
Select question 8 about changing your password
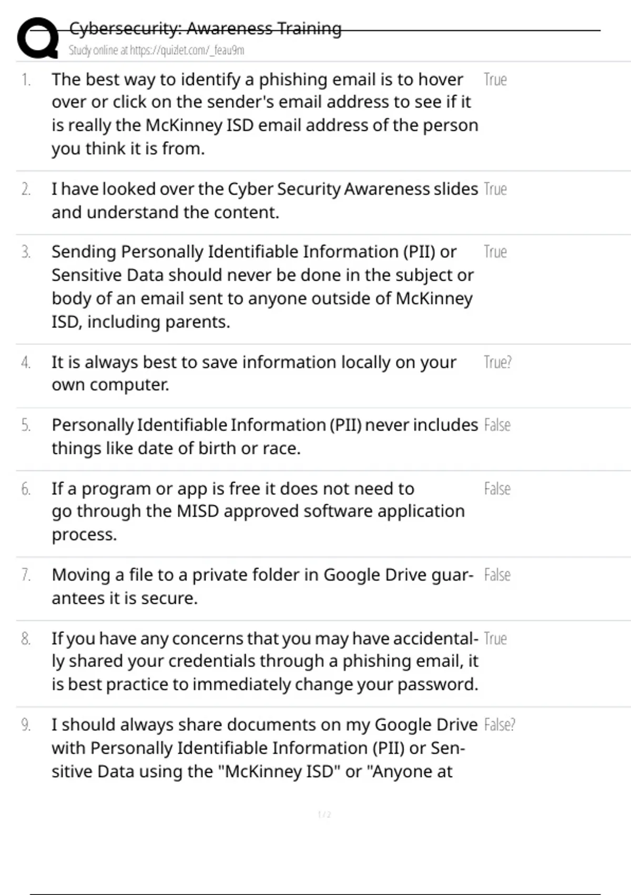265,661
